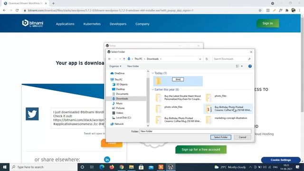This screenshot has width=304, height=171.
Task: Refresh the Downloads folder listing
Action: (x=207, y=59)
